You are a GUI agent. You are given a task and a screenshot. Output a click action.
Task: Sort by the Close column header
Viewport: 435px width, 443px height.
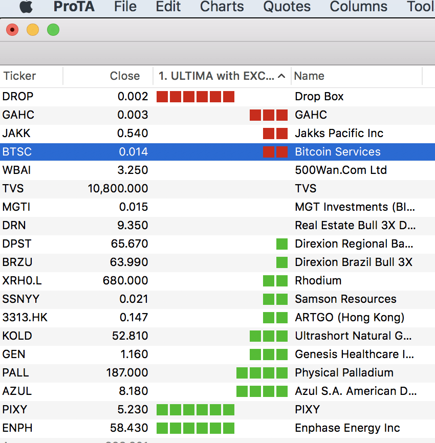coord(124,76)
